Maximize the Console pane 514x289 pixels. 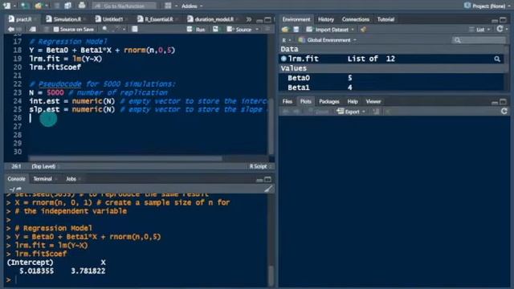pos(267,179)
